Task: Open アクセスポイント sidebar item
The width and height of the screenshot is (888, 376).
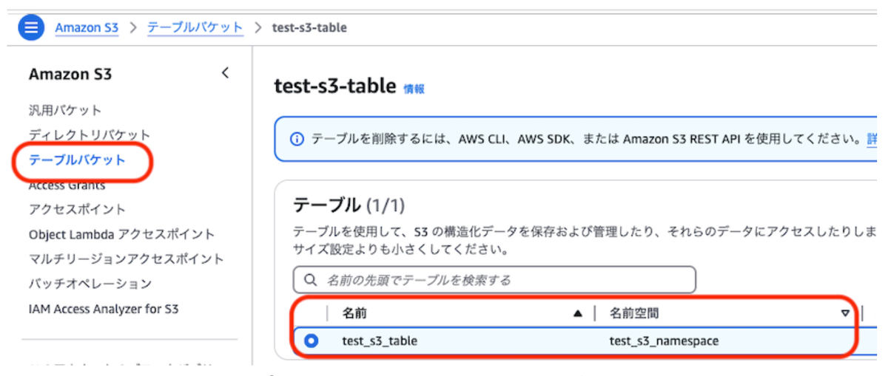Action: point(77,209)
